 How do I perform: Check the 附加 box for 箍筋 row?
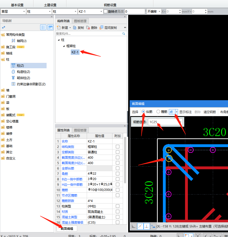point(117,190)
